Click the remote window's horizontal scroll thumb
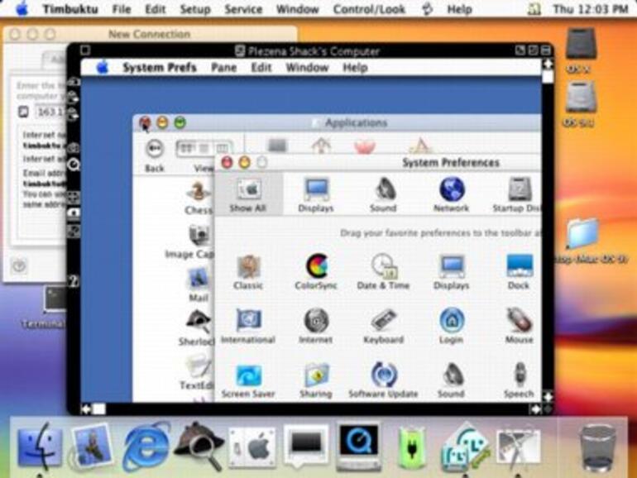 pos(99,409)
